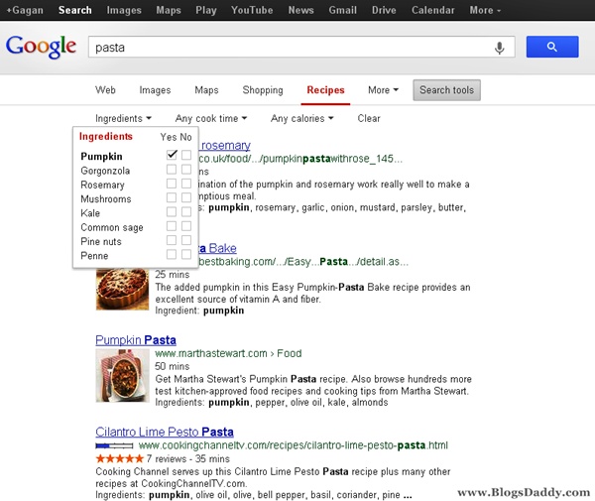The width and height of the screenshot is (595, 501).
Task: Tick the Yes checkbox for Penne
Action: [x=172, y=254]
